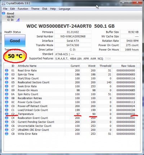Viewport: 144px width, 155px height.
Task: Click the 50 °C temperature button
Action: click(x=15, y=56)
